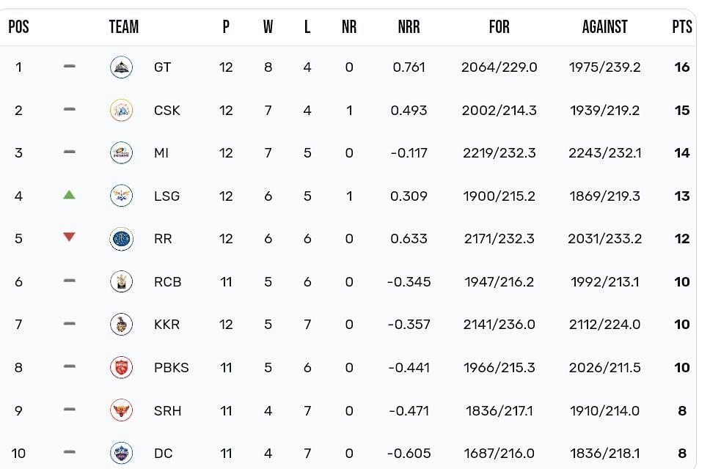Click the GT team logo

click(x=121, y=67)
